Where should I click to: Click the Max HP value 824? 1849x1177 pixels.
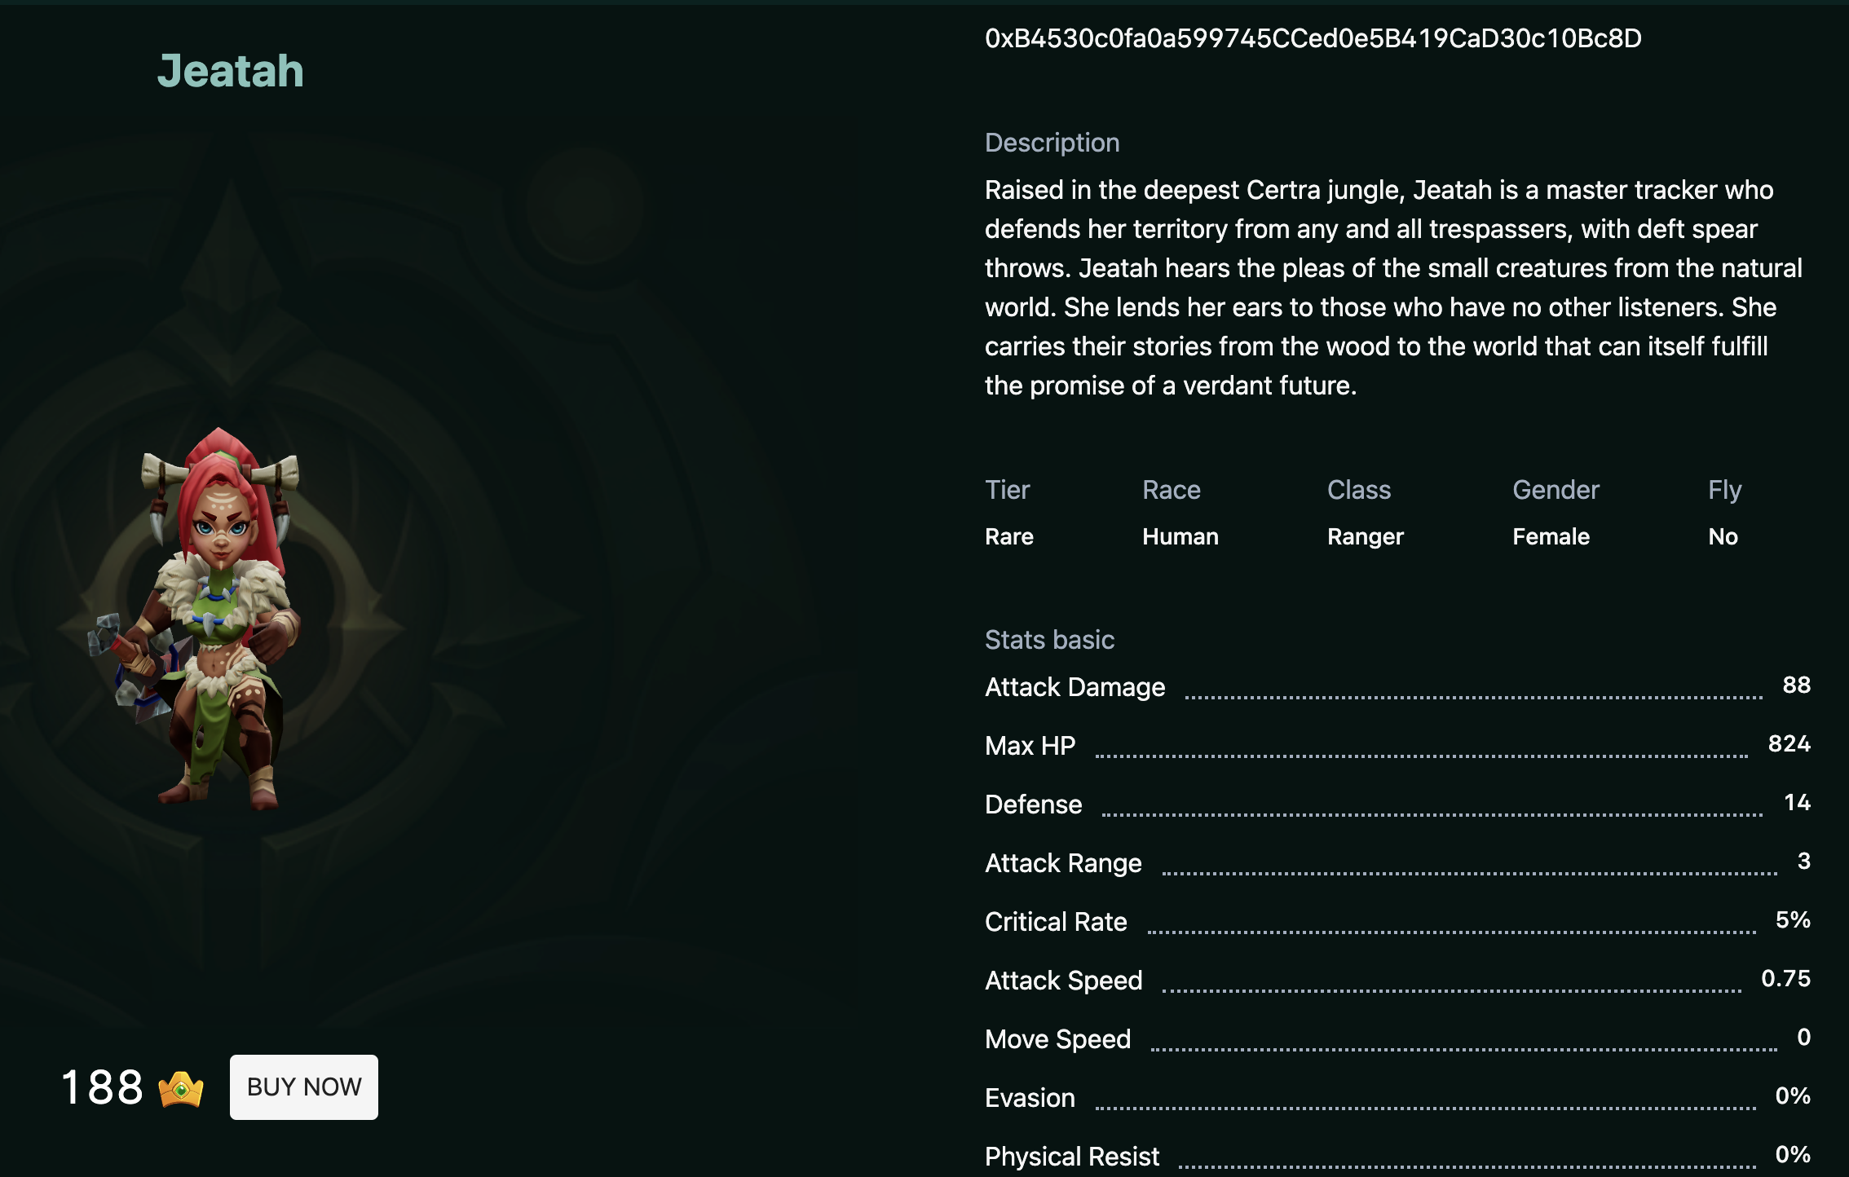(1789, 743)
